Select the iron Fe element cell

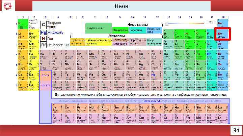(107, 55)
